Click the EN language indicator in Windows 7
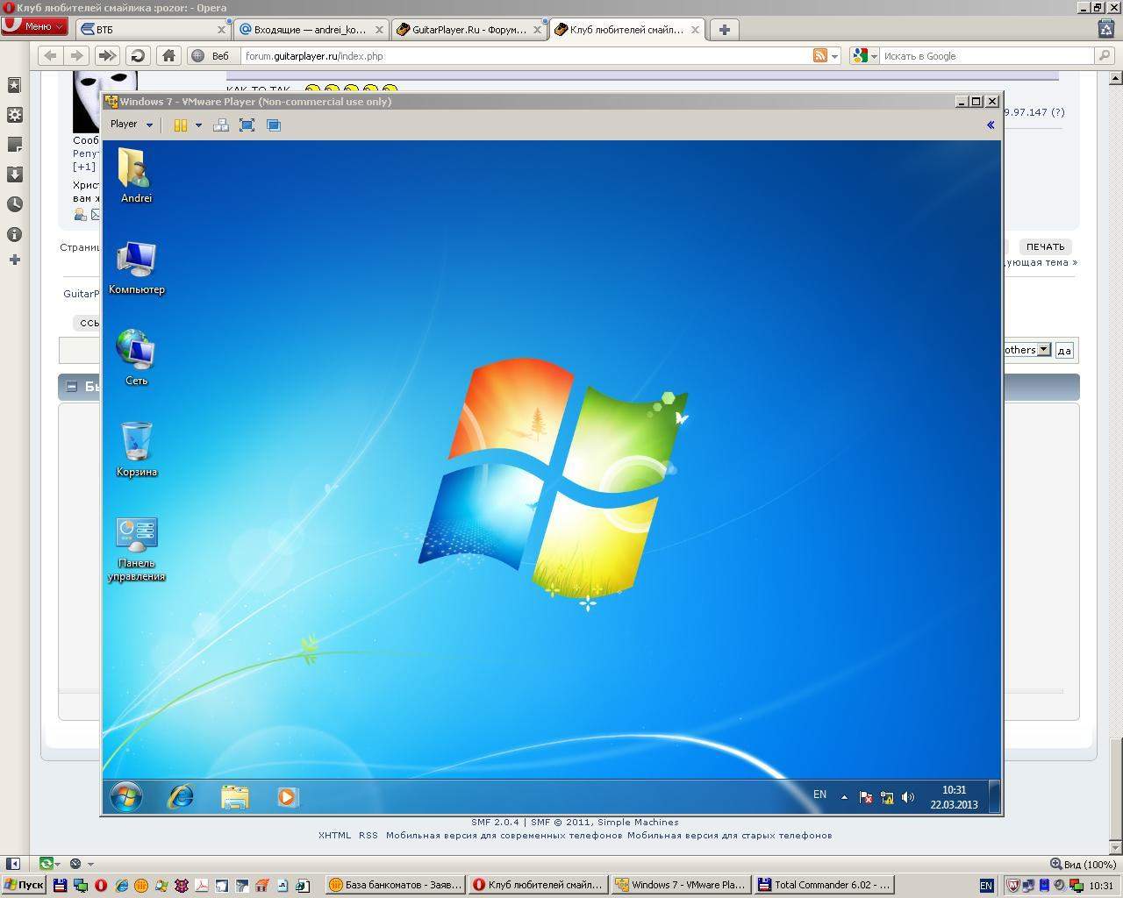 819,795
